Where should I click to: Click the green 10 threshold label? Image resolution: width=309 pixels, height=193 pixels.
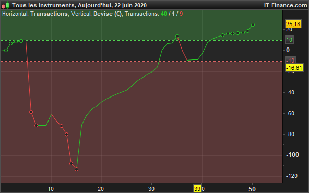pyautogui.click(x=289, y=40)
